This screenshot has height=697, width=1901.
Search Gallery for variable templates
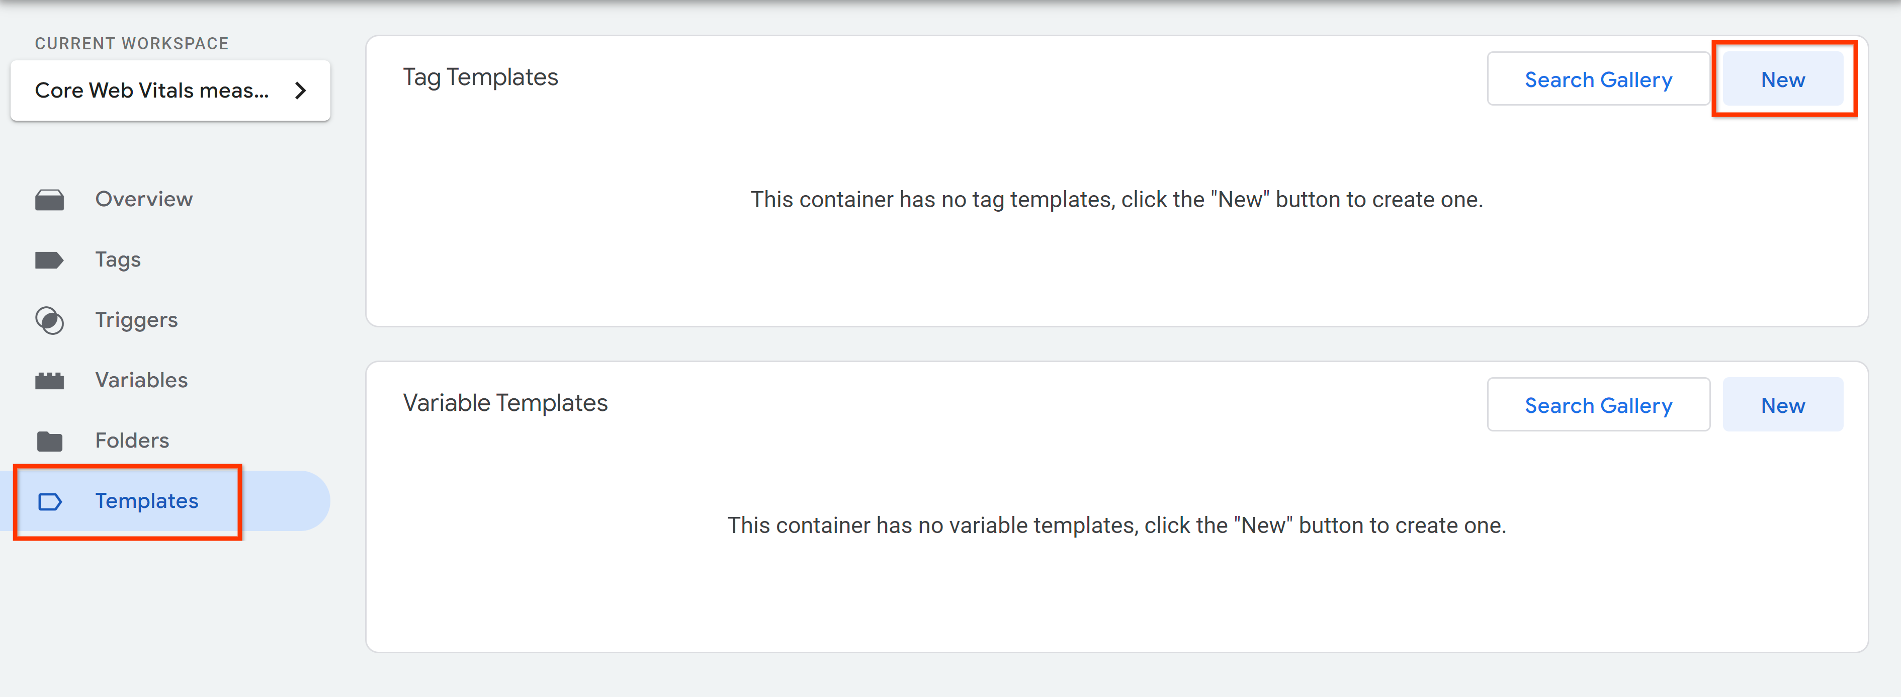click(x=1598, y=404)
